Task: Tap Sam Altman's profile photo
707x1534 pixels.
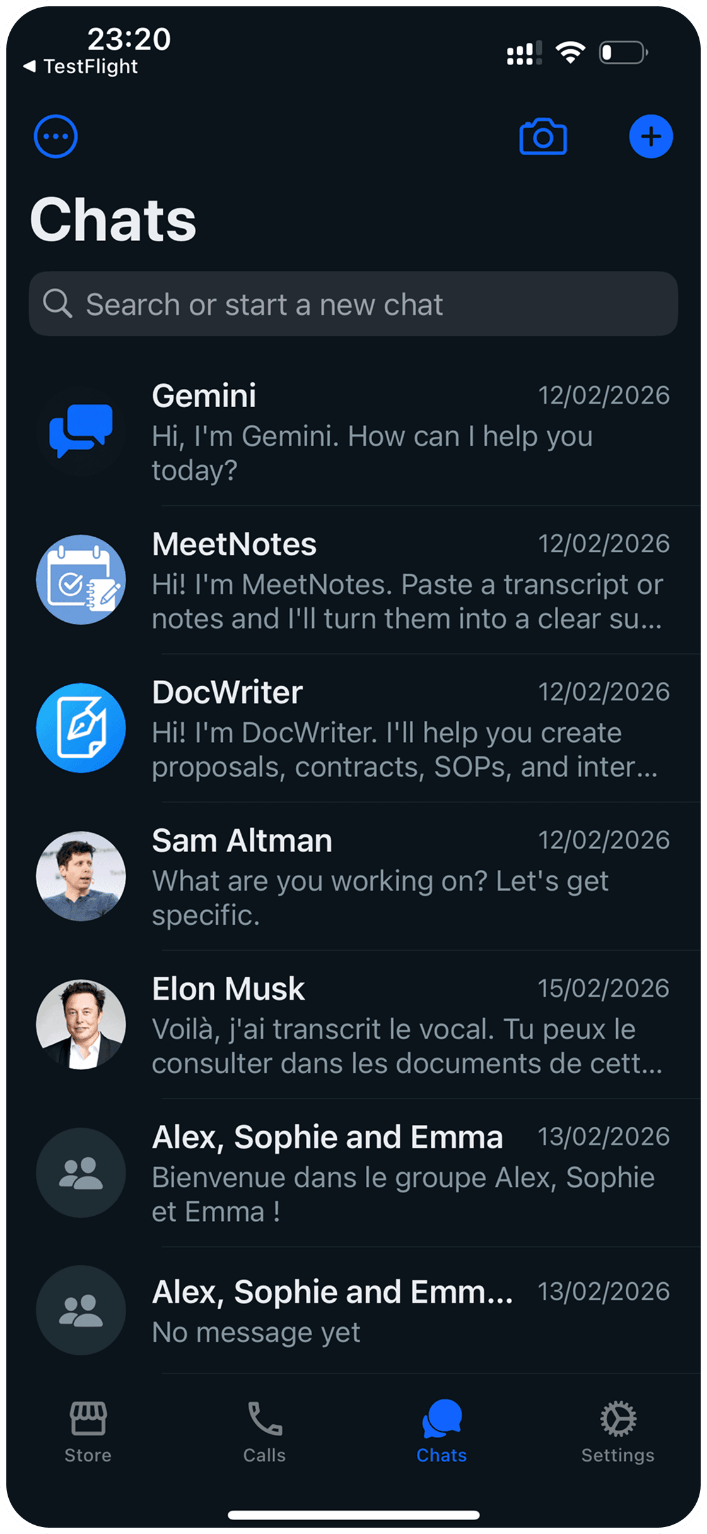Action: 81,876
